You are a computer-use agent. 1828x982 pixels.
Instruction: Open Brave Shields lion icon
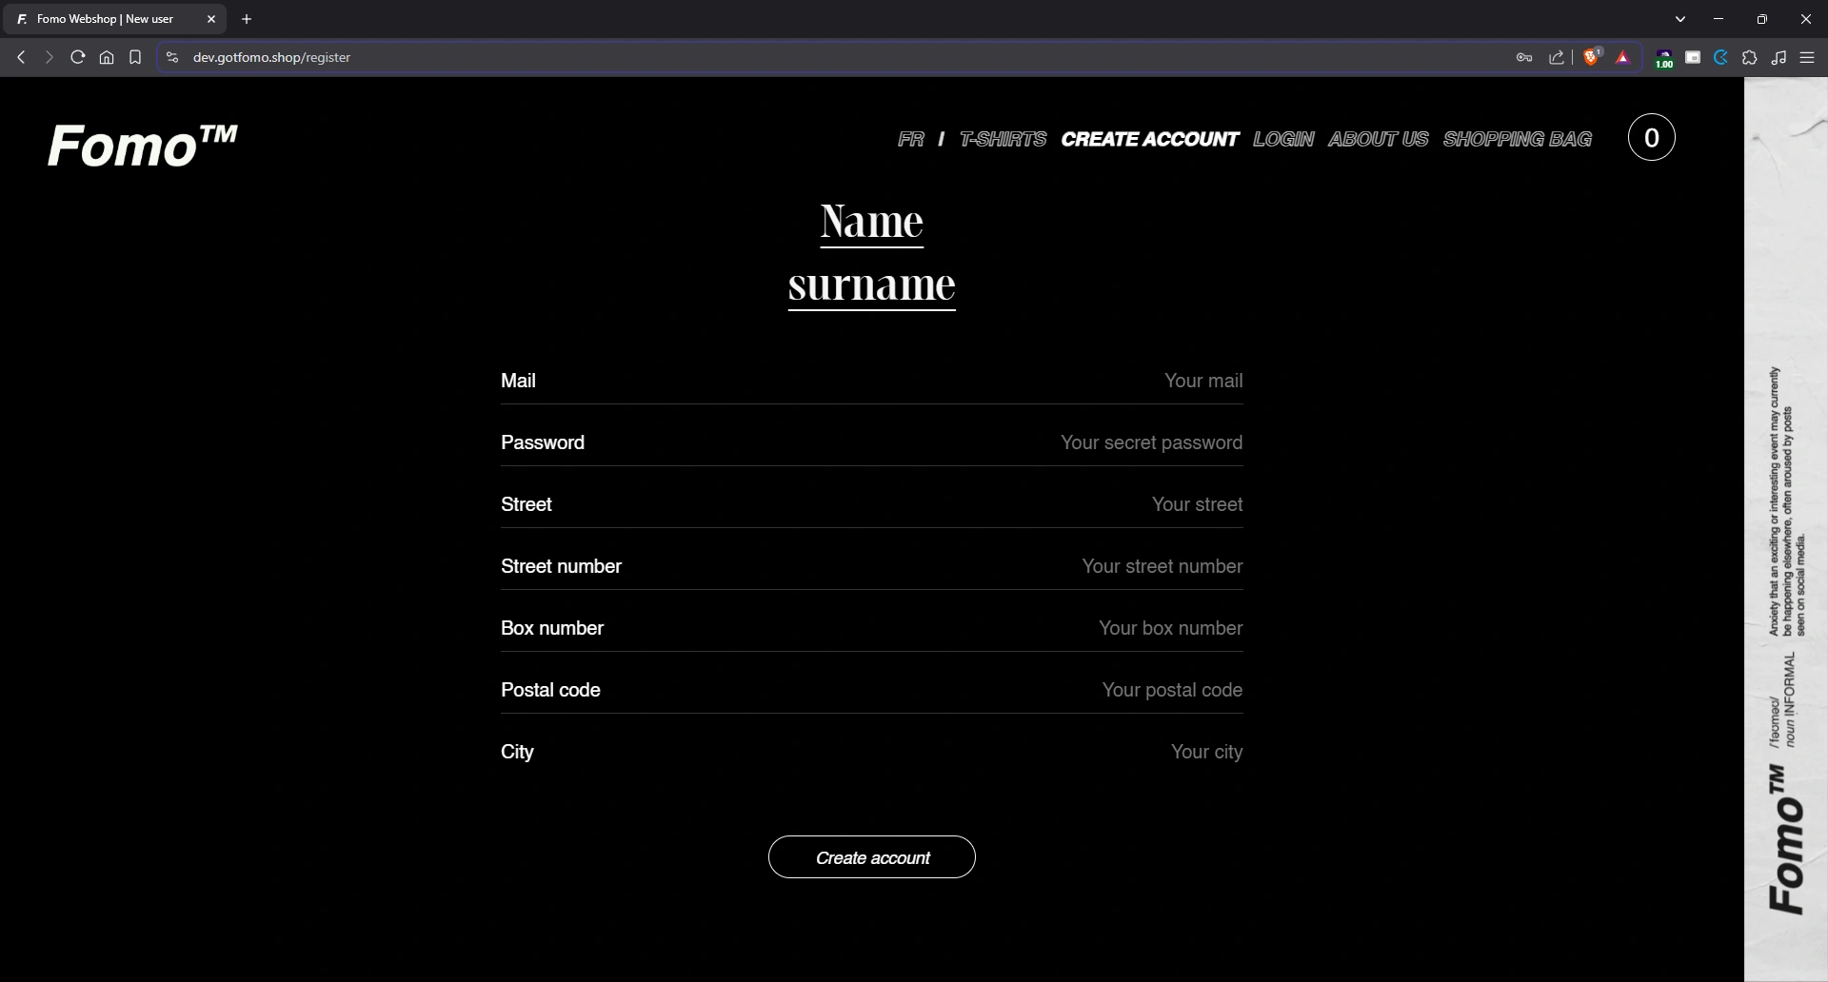point(1592,57)
